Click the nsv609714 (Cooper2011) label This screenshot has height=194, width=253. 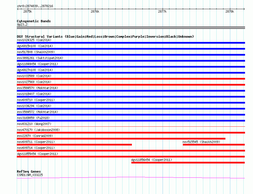[x=36, y=148]
